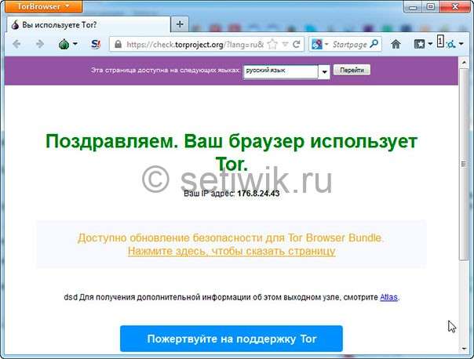Open the language dropdown 'русский язык'
Image resolution: width=474 pixels, height=359 pixels.
286,72
